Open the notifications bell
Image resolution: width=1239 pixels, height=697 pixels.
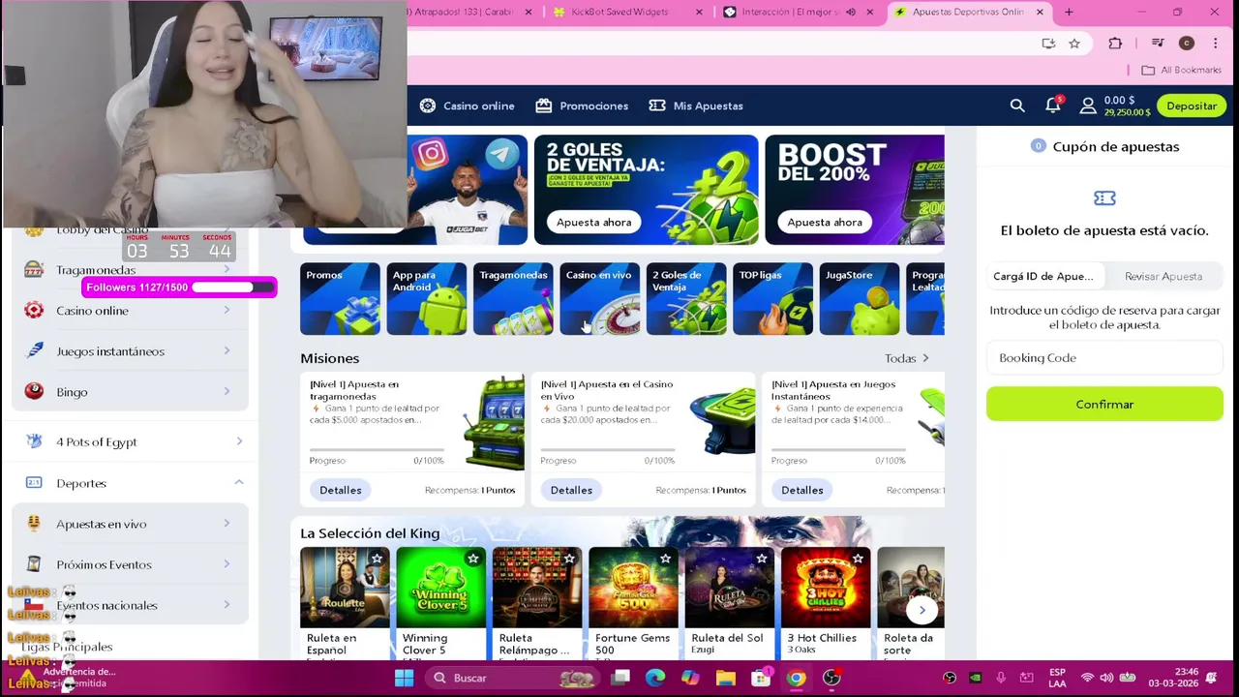[x=1053, y=105]
